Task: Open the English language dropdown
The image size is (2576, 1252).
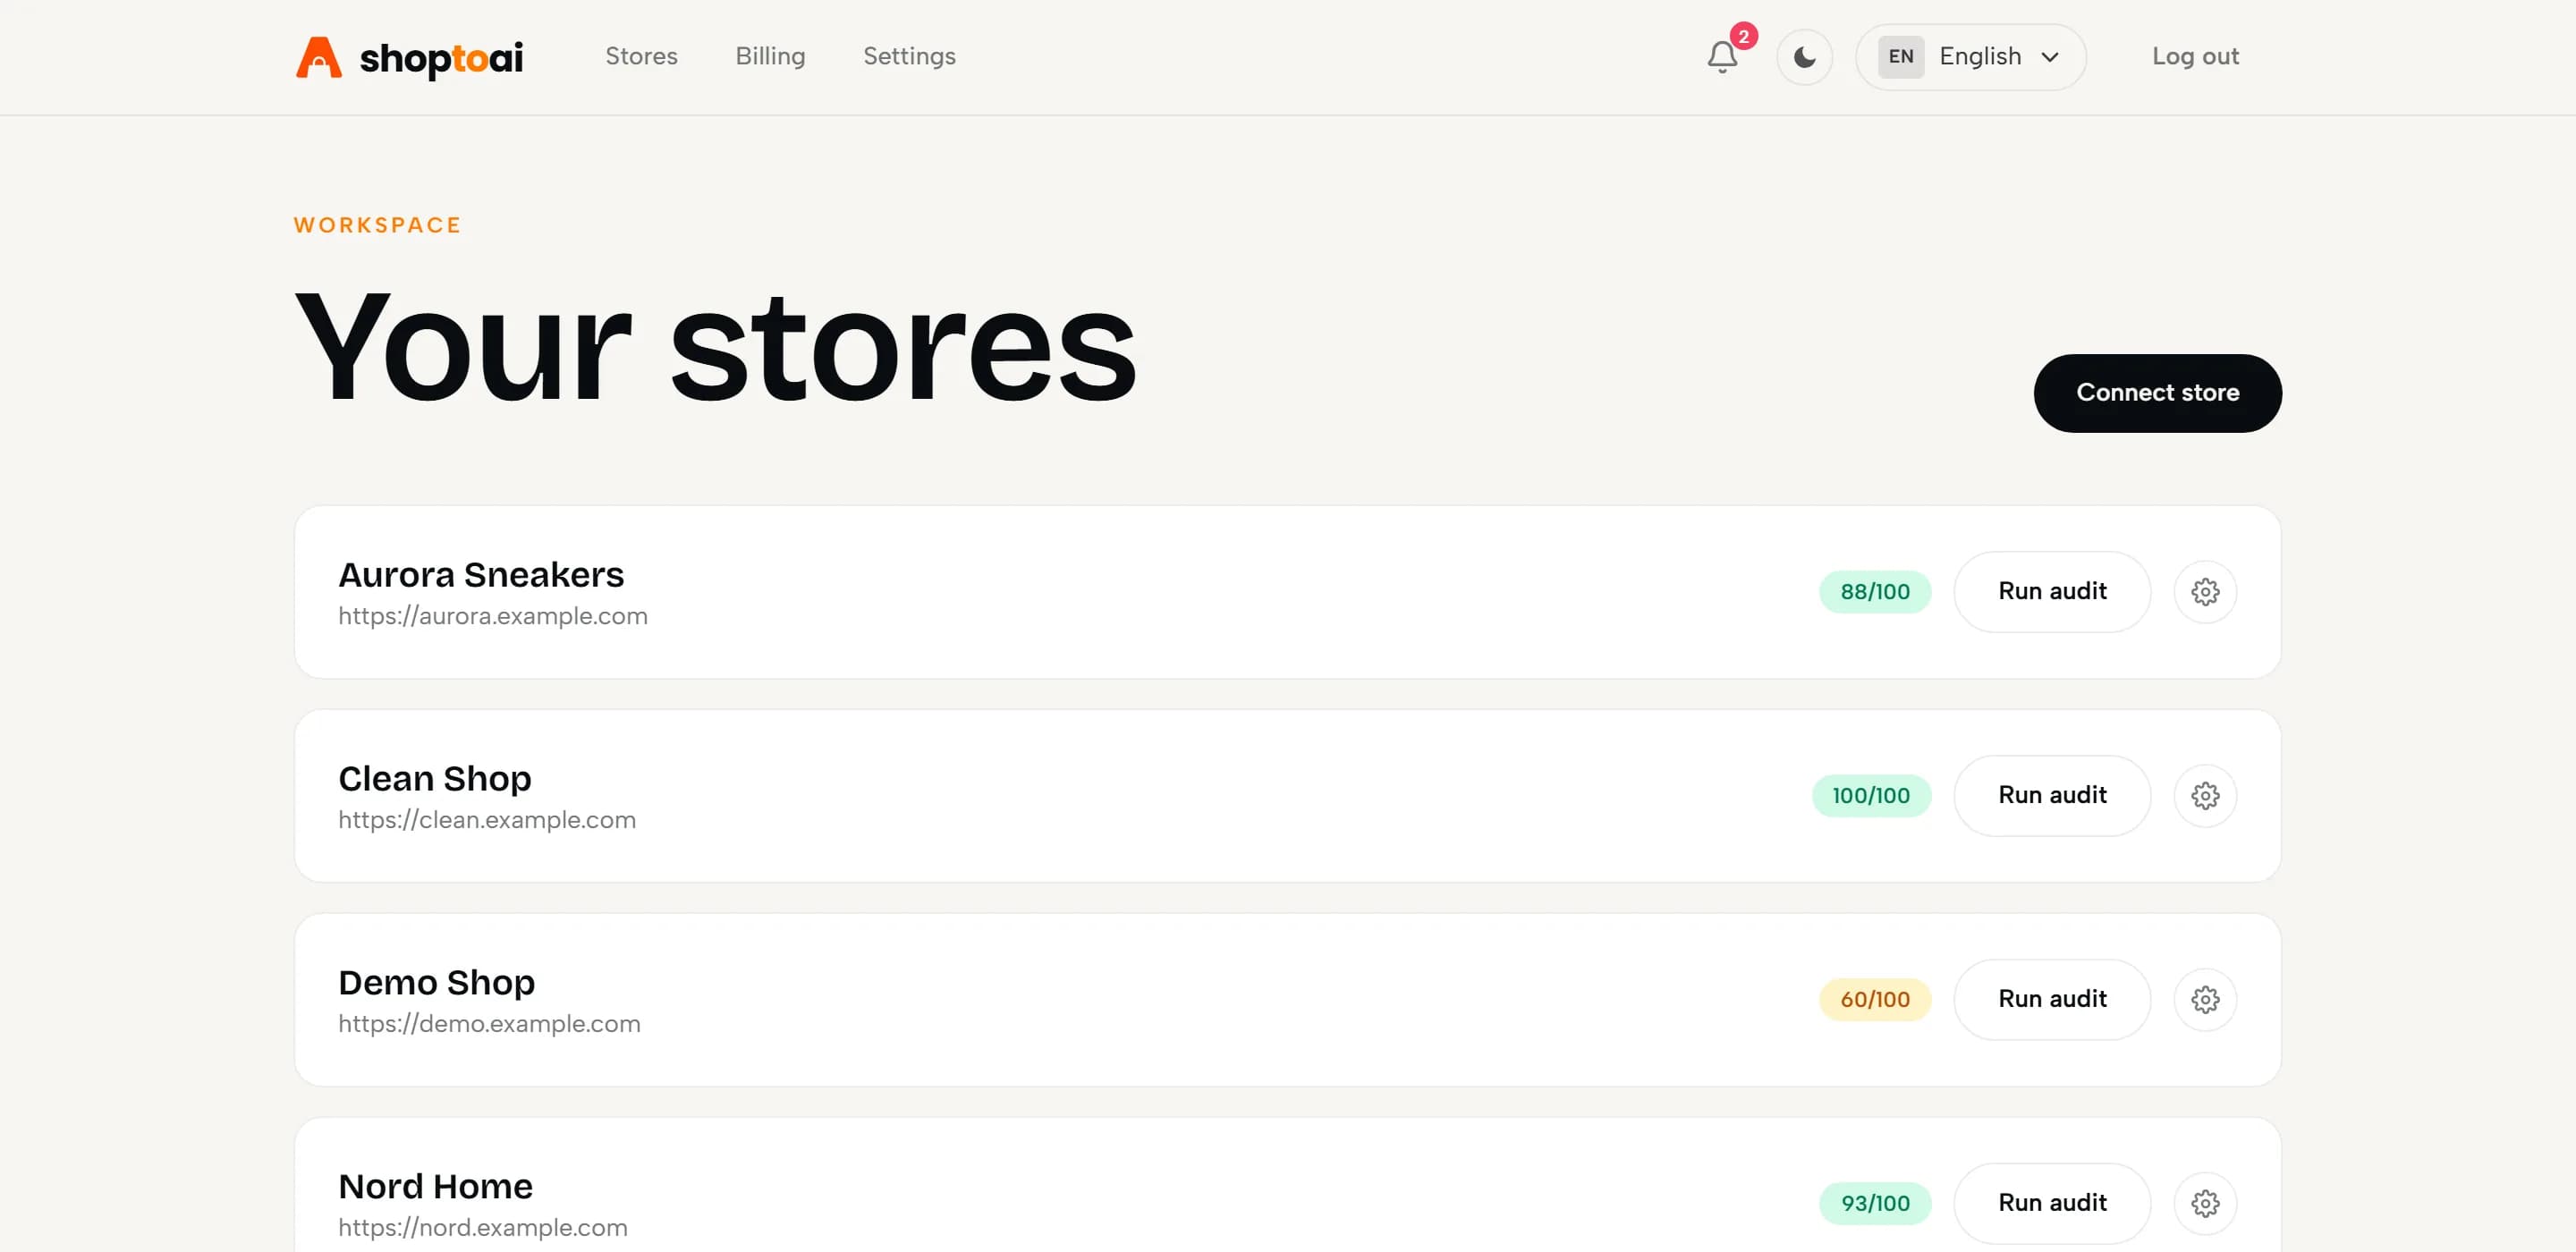Action: click(1970, 57)
